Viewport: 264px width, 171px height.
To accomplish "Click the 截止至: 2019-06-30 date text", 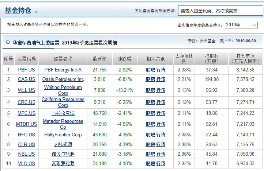I will click(x=238, y=41).
